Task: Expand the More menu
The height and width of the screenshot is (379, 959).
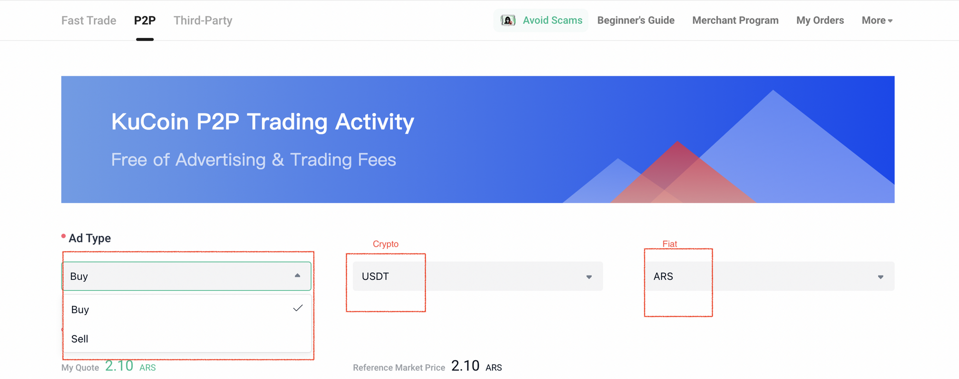Action: (877, 20)
